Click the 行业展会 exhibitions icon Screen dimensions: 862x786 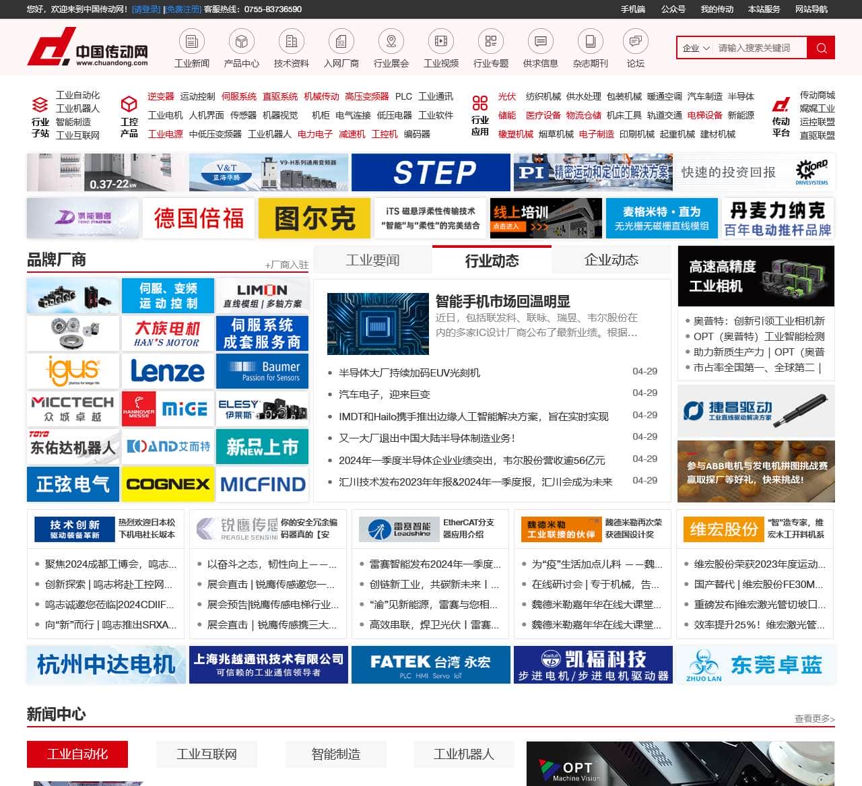391,42
